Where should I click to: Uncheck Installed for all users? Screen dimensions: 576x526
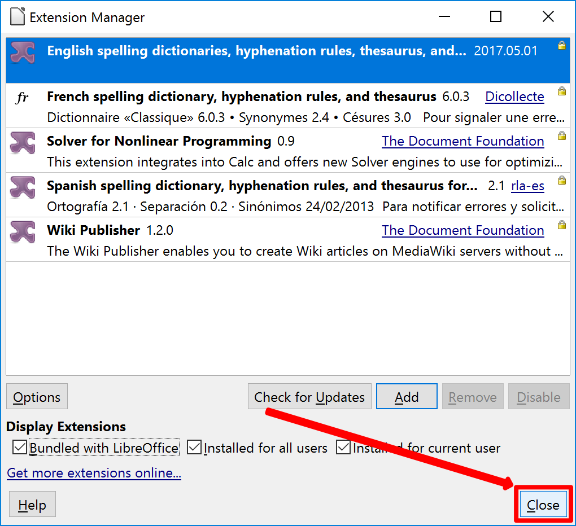point(194,448)
